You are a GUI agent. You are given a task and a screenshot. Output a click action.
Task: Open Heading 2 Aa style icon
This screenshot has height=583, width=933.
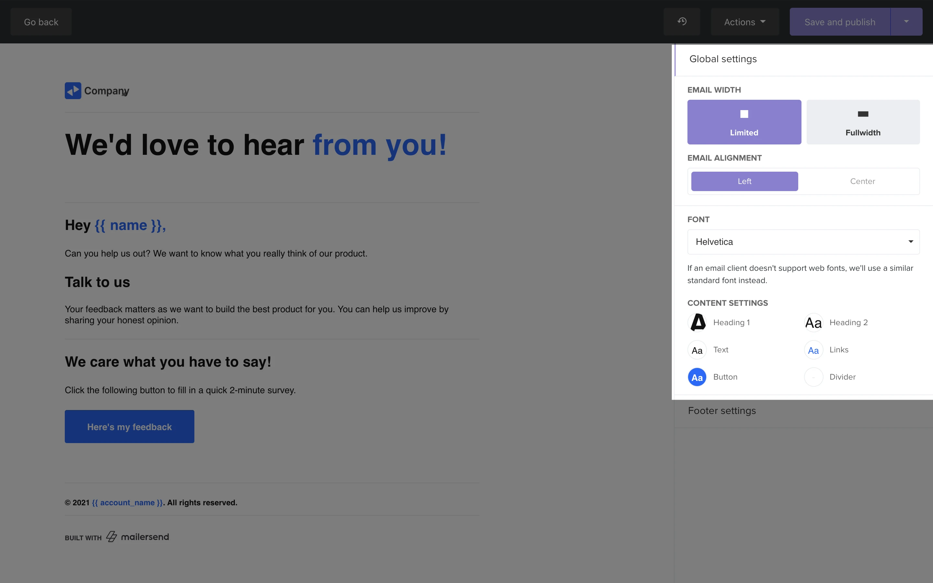(x=813, y=322)
